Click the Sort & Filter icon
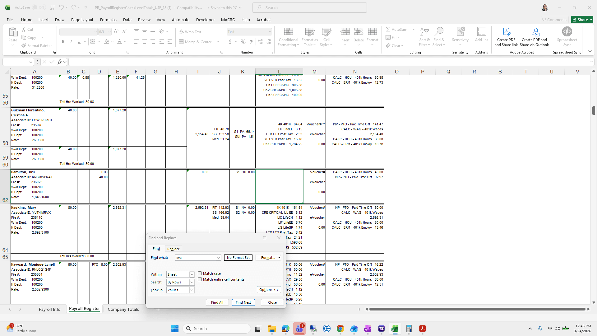The height and width of the screenshot is (336, 597). pyautogui.click(x=424, y=32)
